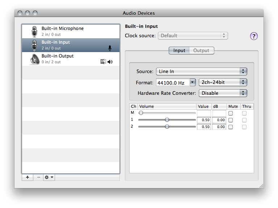The width and height of the screenshot is (278, 208).
Task: Click the window resize grip corner
Action: 261,186
